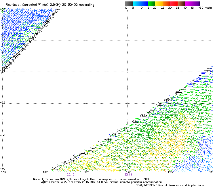Click the cyan-blue 5-15 knots color band
Screen dimensions: 213x187
pyautogui.click(x=140, y=3)
